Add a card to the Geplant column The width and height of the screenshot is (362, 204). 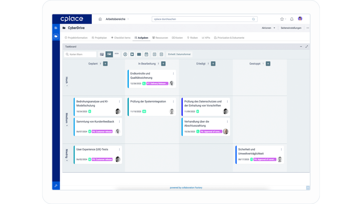pos(105,64)
